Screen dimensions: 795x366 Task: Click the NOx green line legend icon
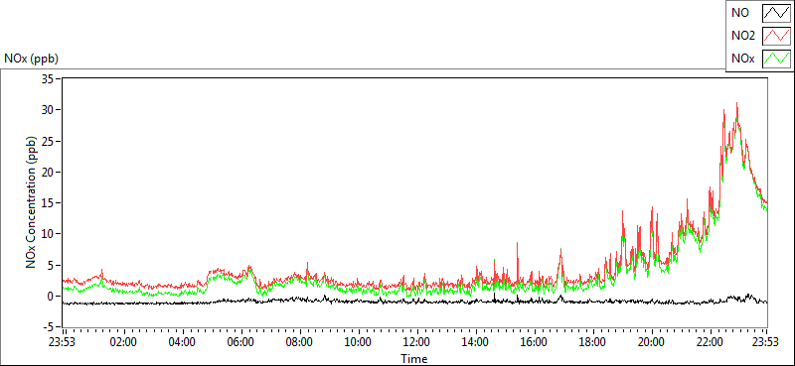(777, 59)
